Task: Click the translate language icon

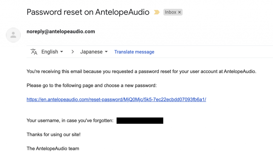Action: [x=34, y=52]
